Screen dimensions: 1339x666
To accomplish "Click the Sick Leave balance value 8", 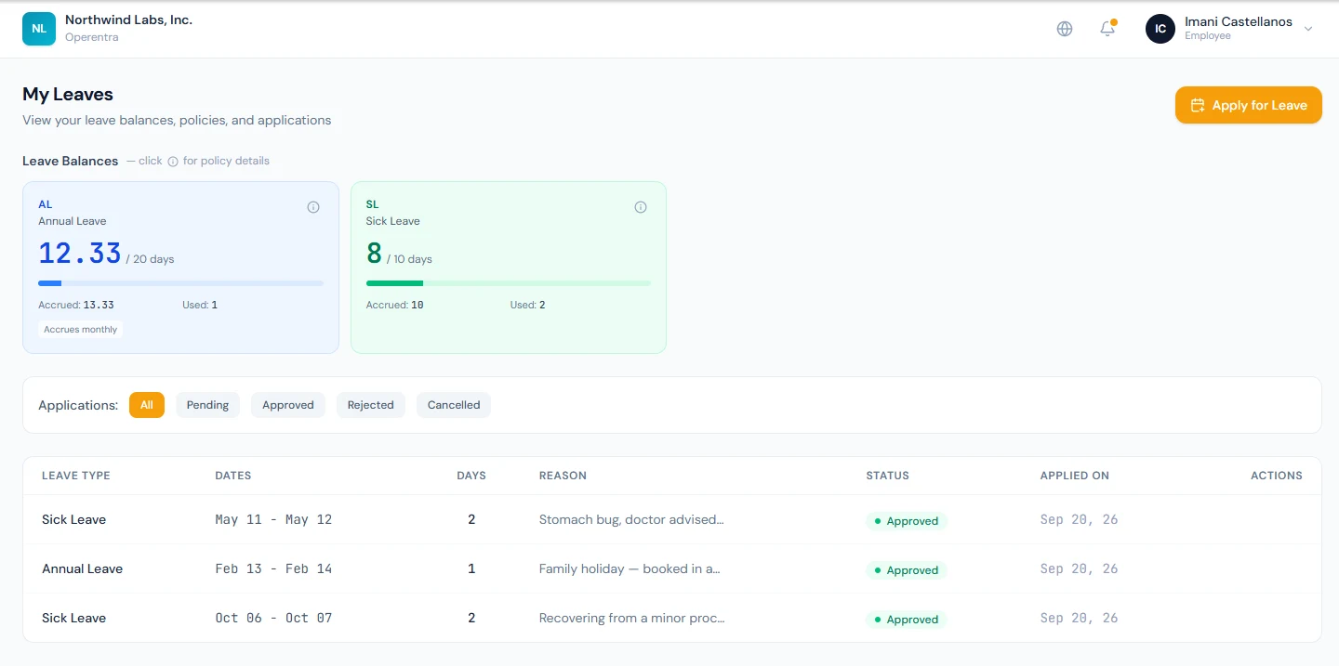I will click(375, 253).
